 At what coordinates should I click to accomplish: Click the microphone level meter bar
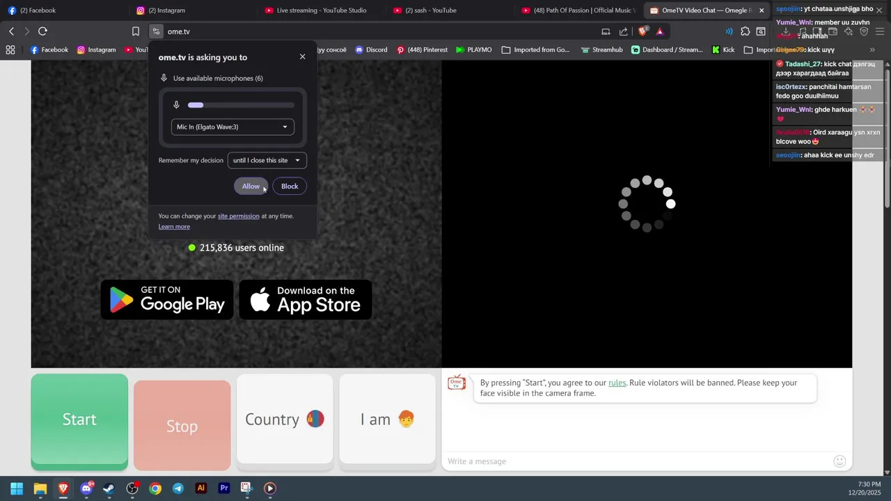tap(241, 105)
